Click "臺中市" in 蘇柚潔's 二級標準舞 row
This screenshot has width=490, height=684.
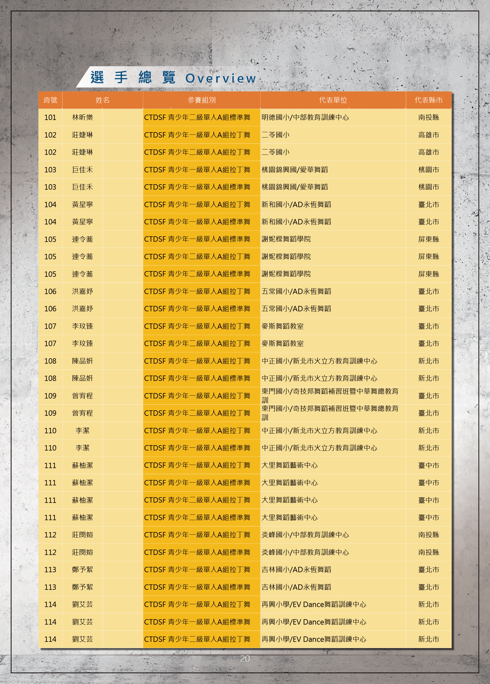[429, 518]
